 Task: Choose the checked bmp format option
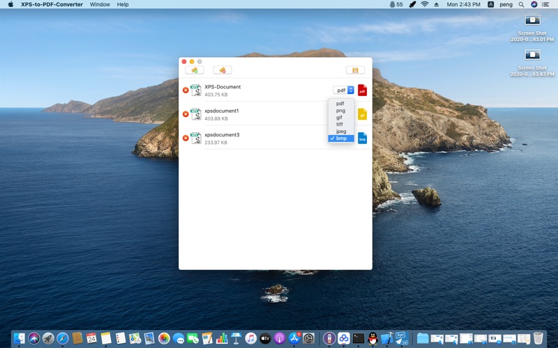pyautogui.click(x=341, y=138)
